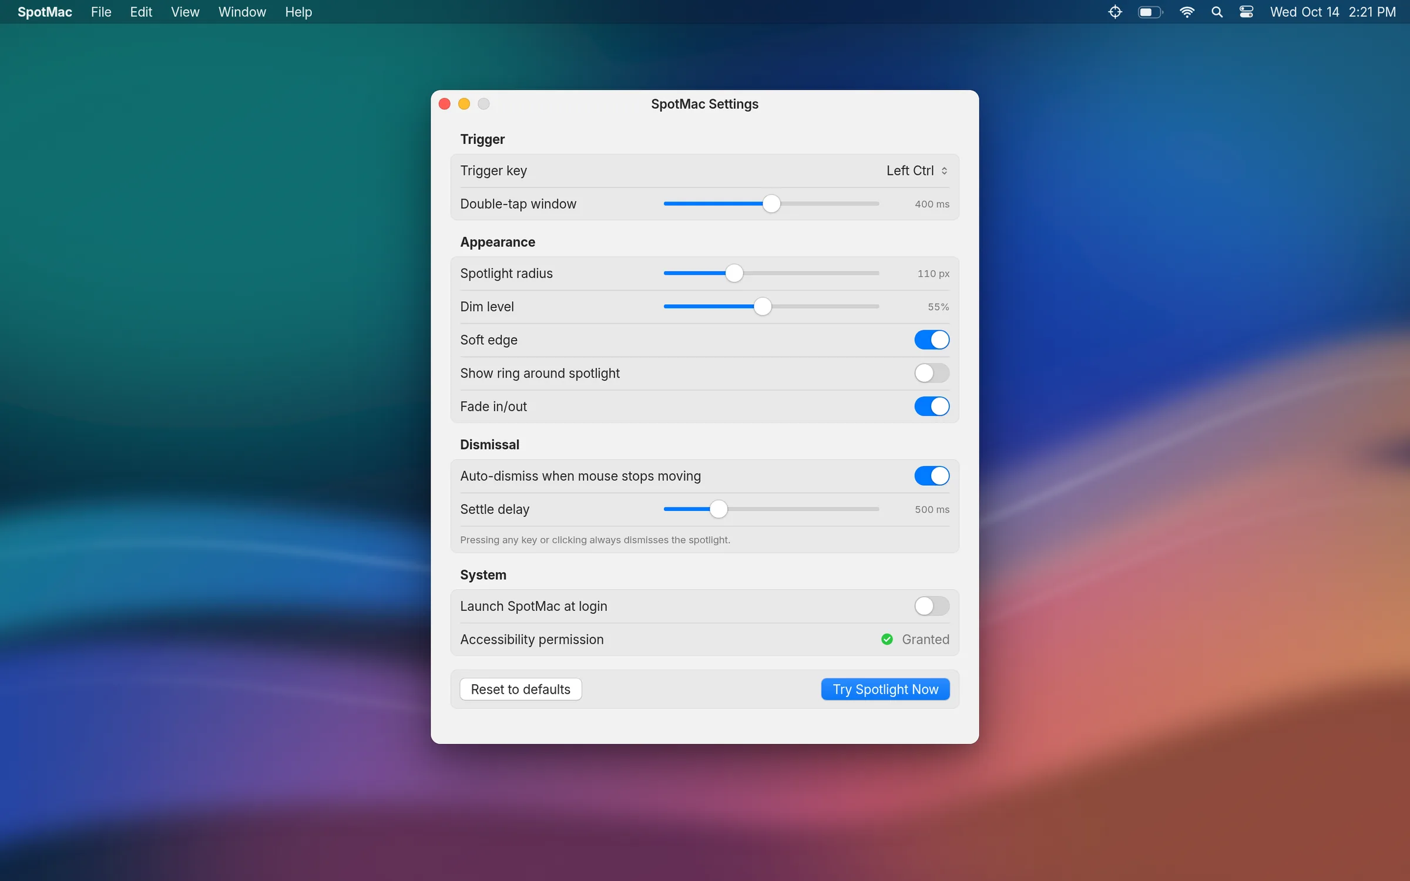Click Reset to defaults button
Screen dimensions: 1410x881
coord(521,689)
